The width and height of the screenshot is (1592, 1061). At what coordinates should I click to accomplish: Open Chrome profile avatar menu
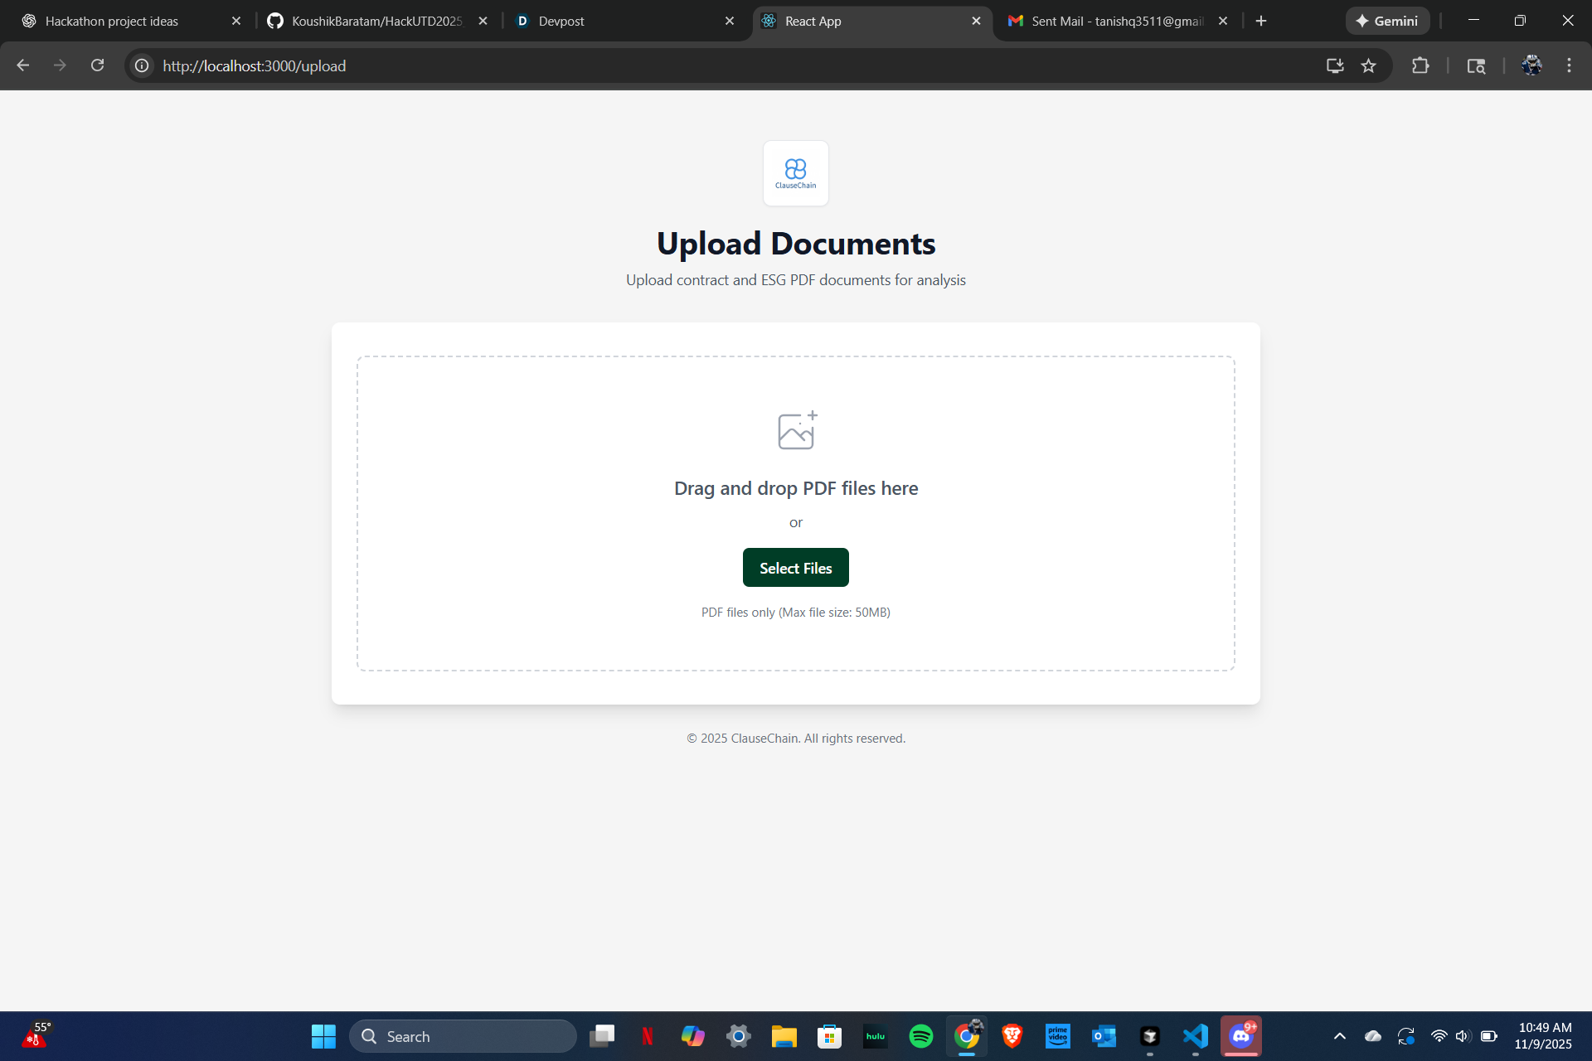pyautogui.click(x=1531, y=65)
